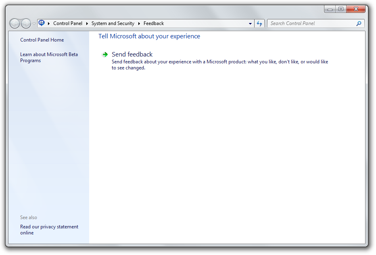Image resolution: width=376 pixels, height=255 pixels.
Task: Click the Refresh button
Action: 259,23
